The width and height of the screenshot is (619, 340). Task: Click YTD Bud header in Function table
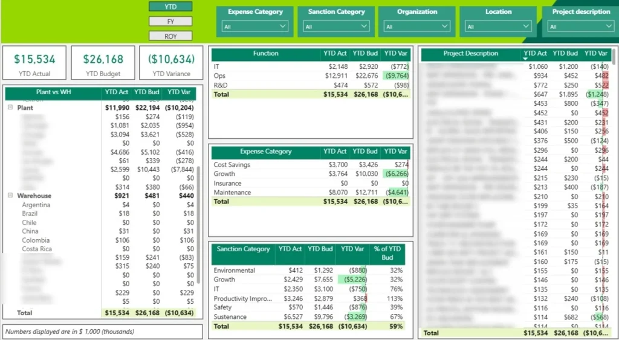pos(365,53)
